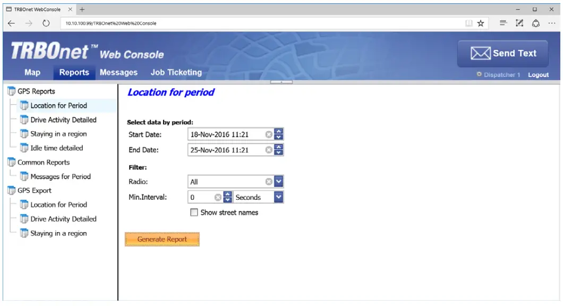563x306 pixels.
Task: Decrease Min.Interval with down arrow
Action: click(x=228, y=200)
